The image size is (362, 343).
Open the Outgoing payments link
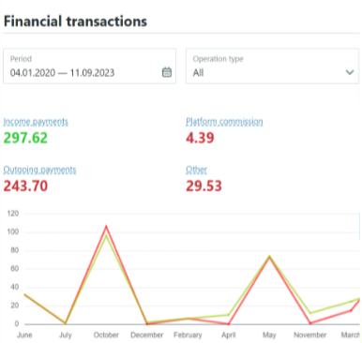tap(39, 171)
